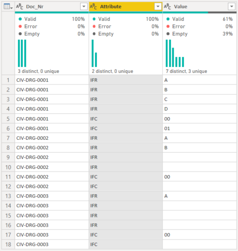The image size is (238, 251).
Task: Select the Value column header
Action: click(200, 6)
